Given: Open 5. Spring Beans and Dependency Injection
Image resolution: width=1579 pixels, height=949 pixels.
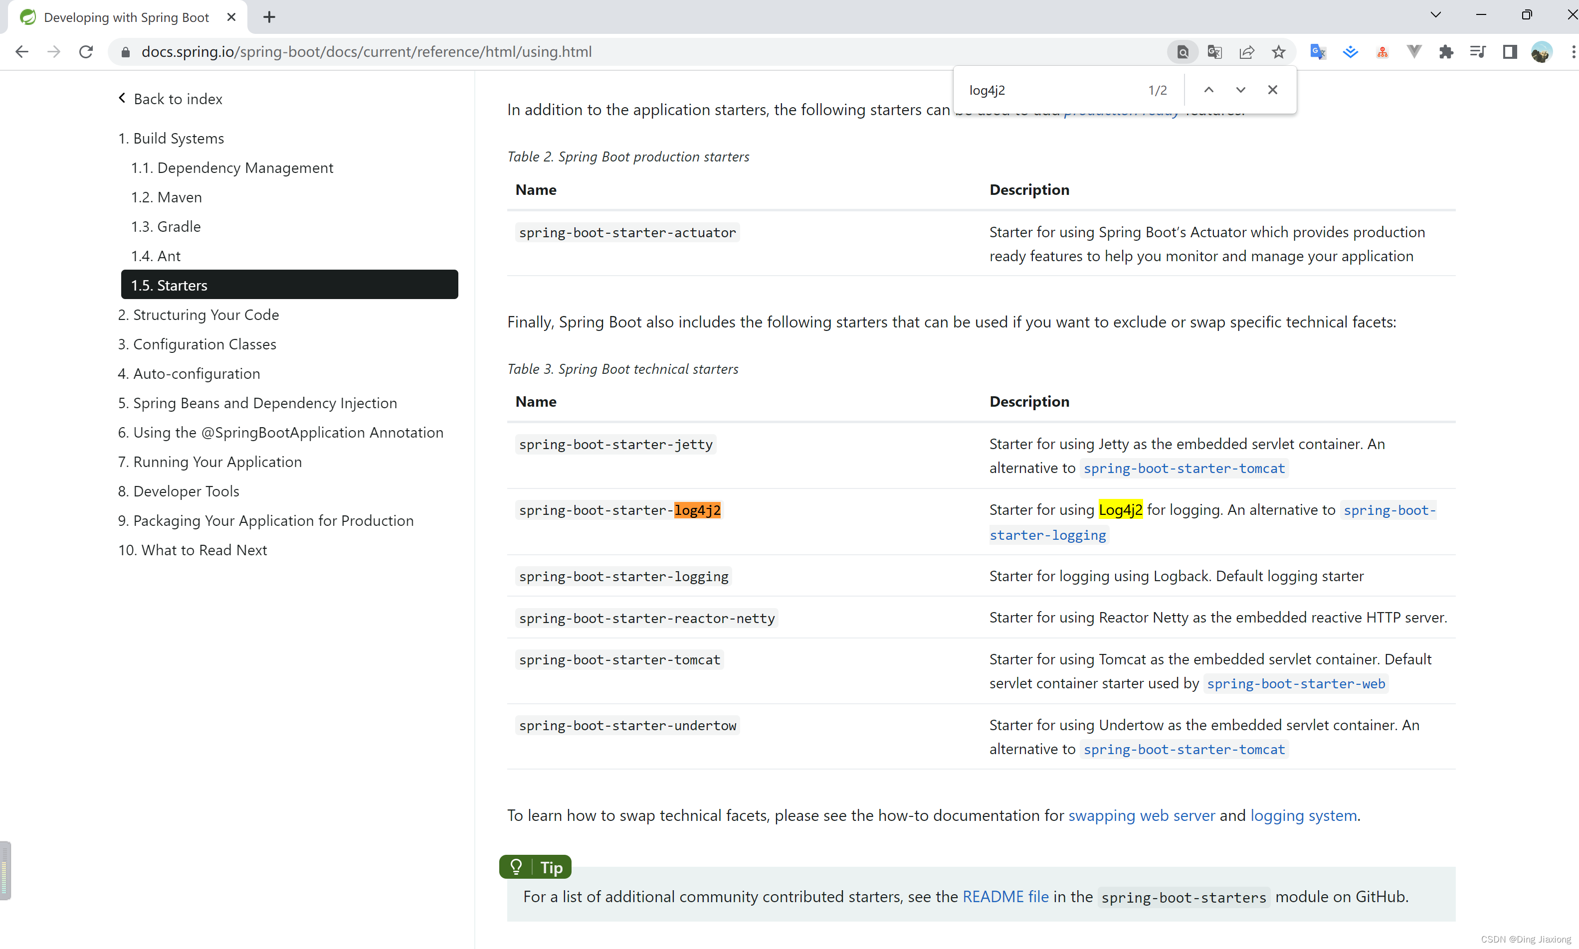Looking at the screenshot, I should click(257, 404).
